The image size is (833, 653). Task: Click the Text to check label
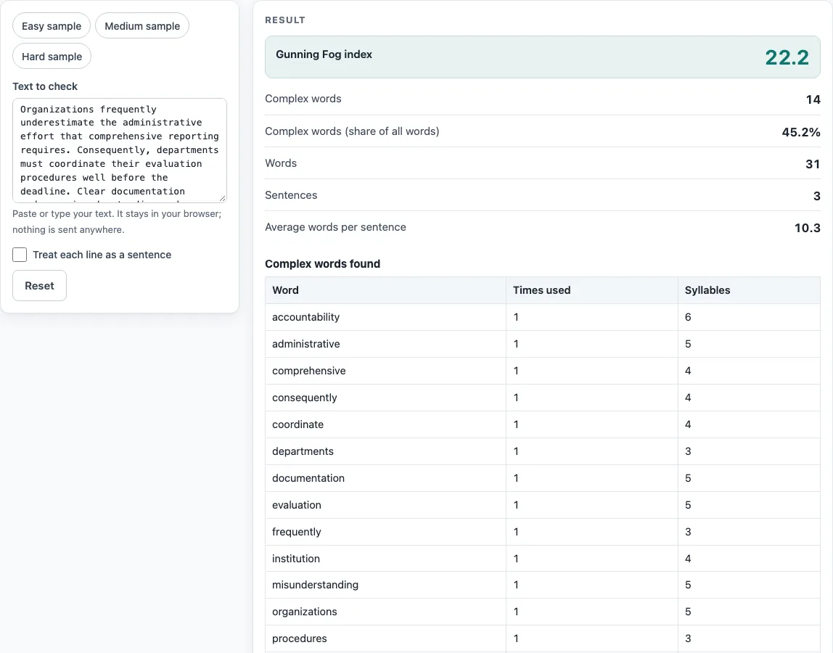45,86
